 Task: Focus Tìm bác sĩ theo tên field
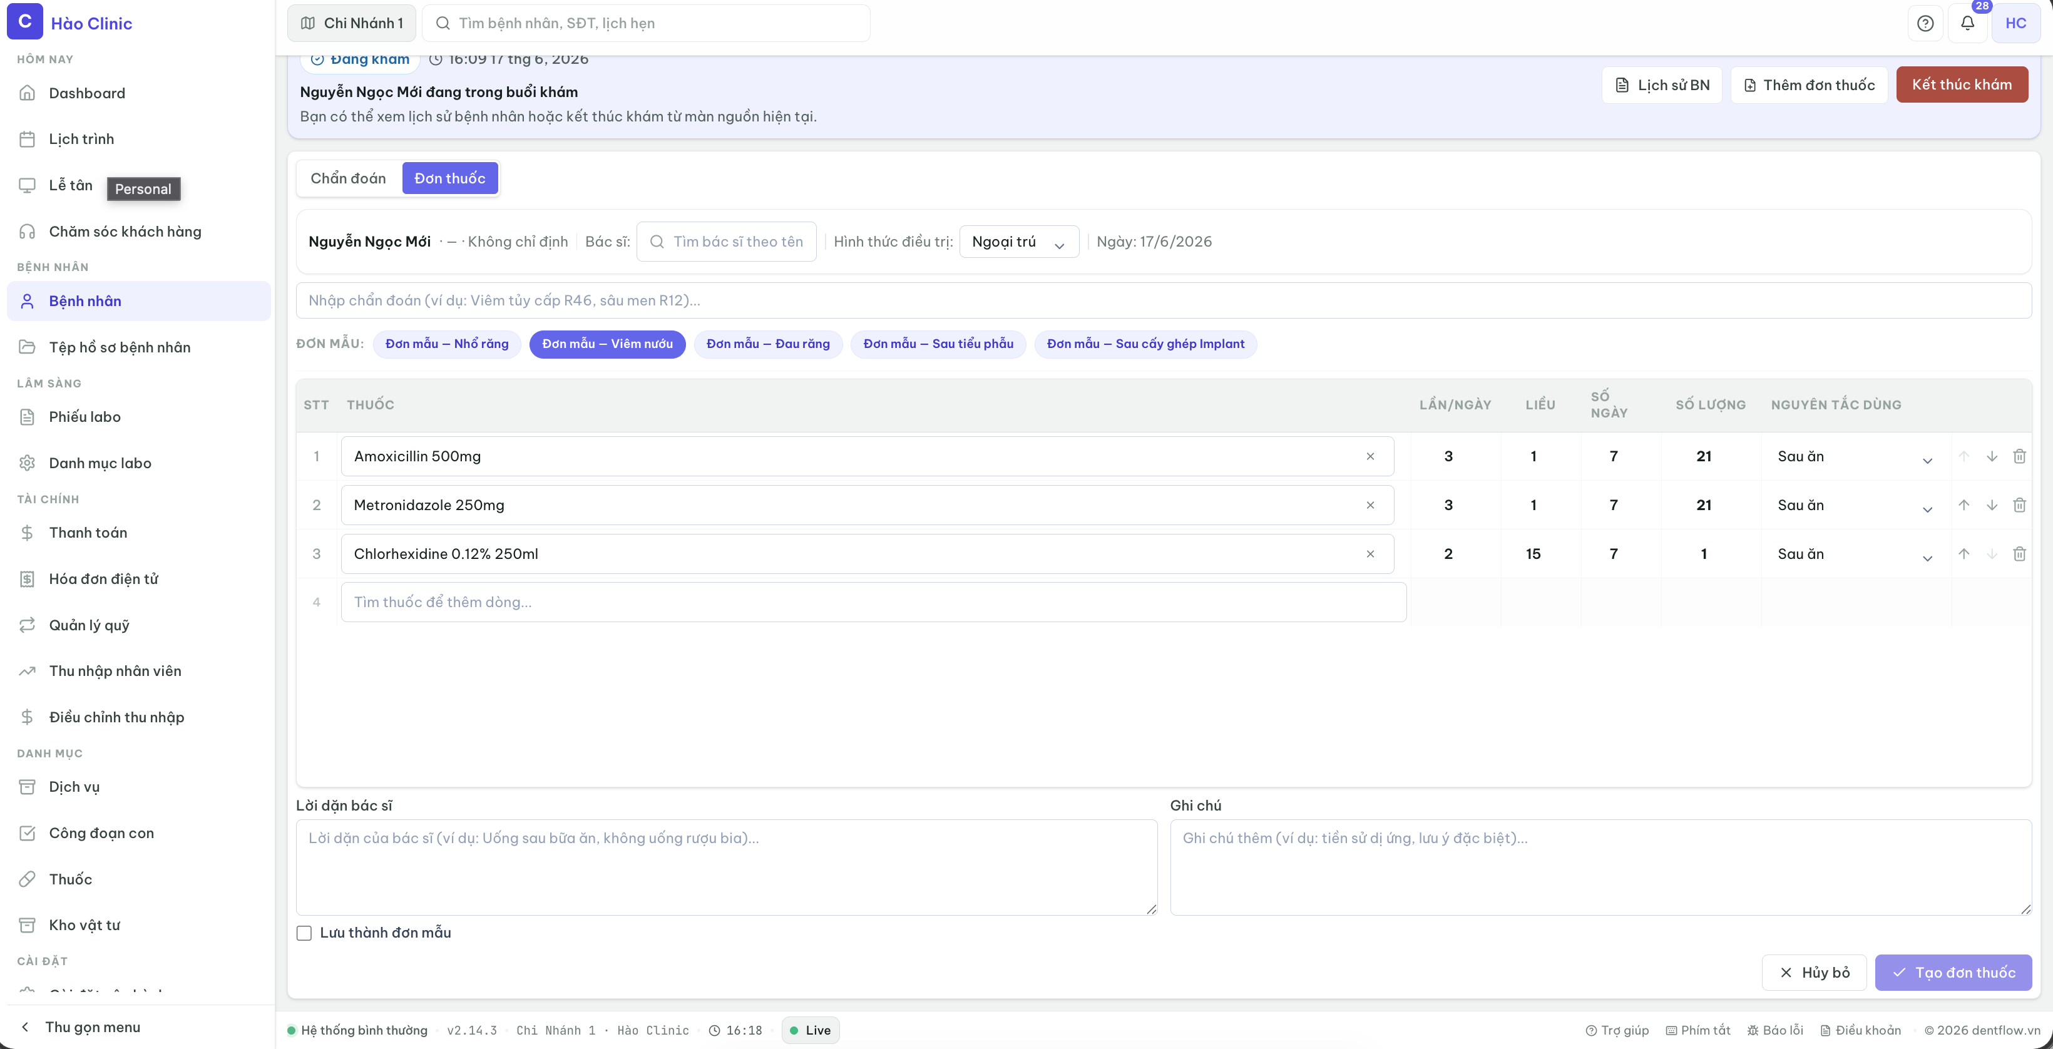(x=726, y=242)
